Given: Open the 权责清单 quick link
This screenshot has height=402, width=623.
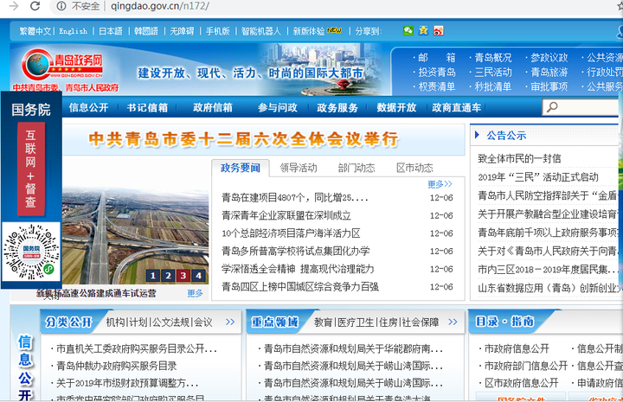Looking at the screenshot, I should point(437,86).
